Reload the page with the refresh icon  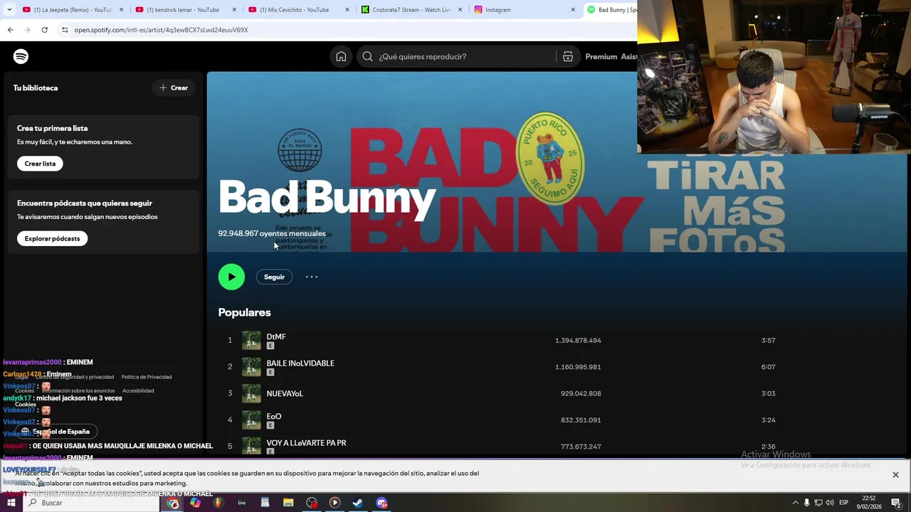pyautogui.click(x=44, y=30)
